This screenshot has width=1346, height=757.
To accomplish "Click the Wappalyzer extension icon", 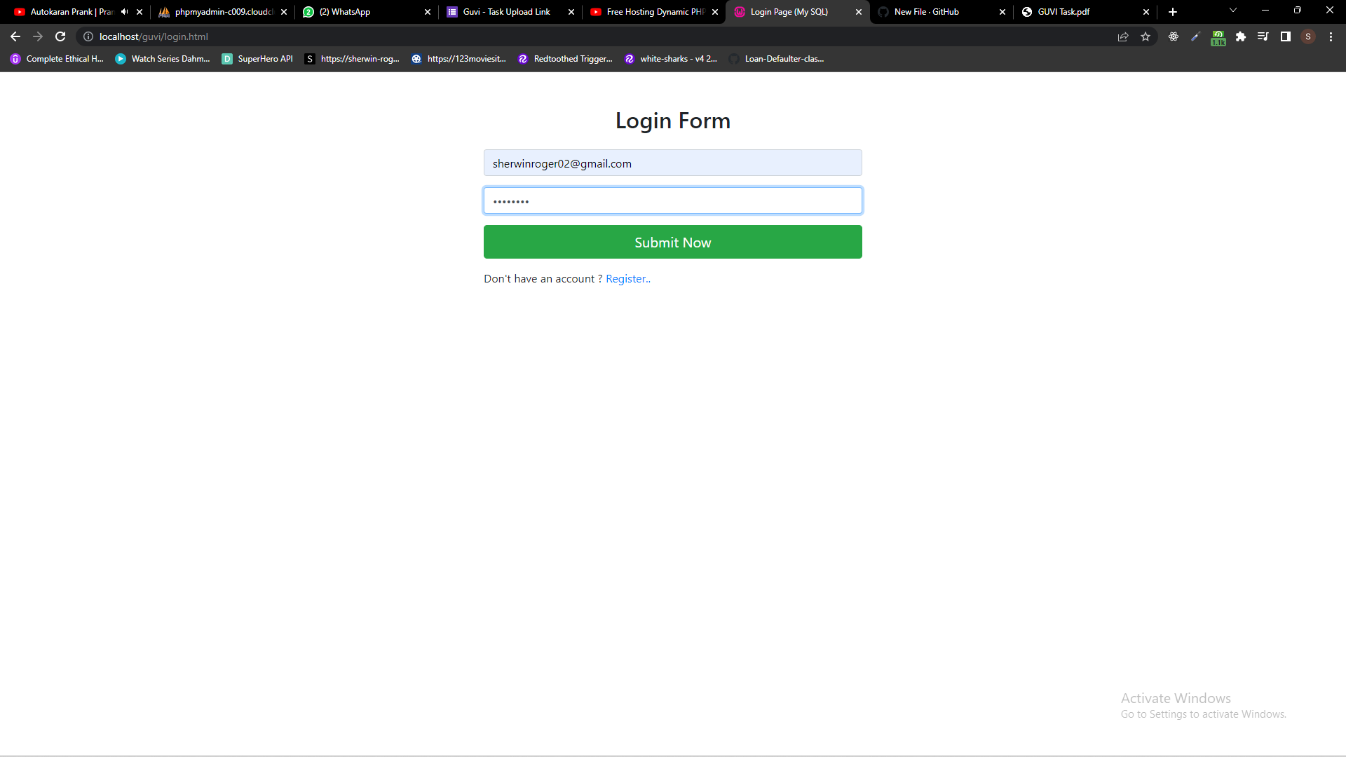I will coord(1196,36).
